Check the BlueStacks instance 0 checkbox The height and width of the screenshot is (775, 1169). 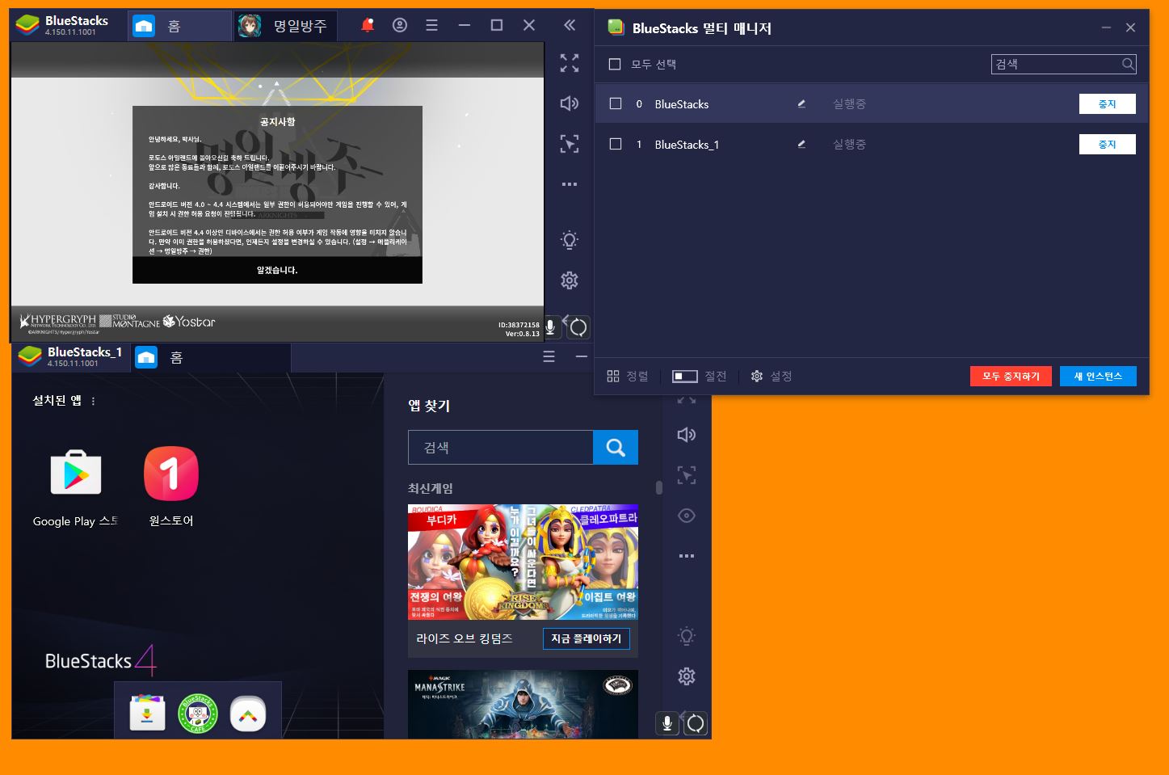coord(616,103)
